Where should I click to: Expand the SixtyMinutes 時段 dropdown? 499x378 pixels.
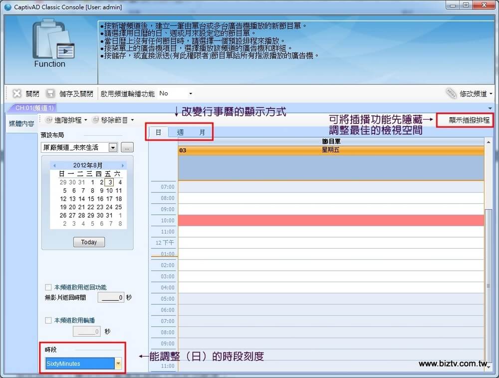tap(118, 364)
